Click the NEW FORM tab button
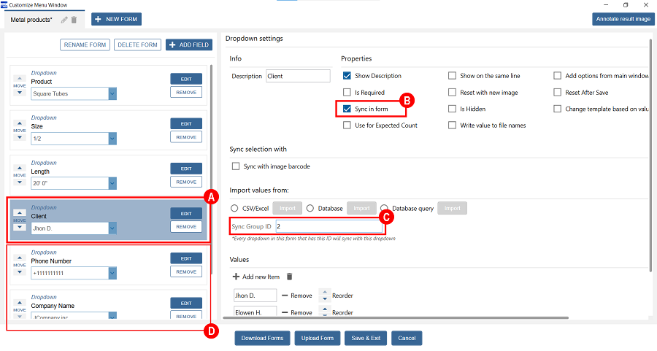This screenshot has width=657, height=351. [x=117, y=19]
